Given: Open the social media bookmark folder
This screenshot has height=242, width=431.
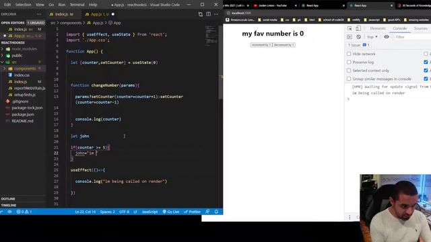Looking at the screenshot, I should [x=268, y=19].
